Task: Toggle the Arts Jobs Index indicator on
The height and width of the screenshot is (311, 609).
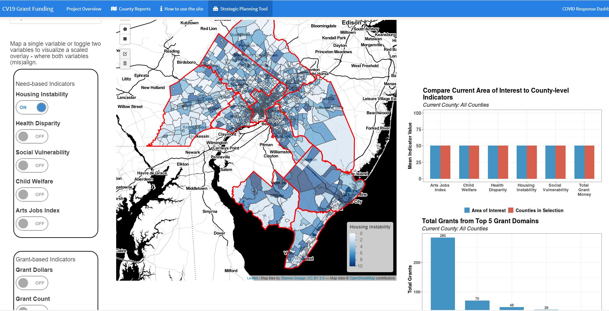Action: pos(32,224)
